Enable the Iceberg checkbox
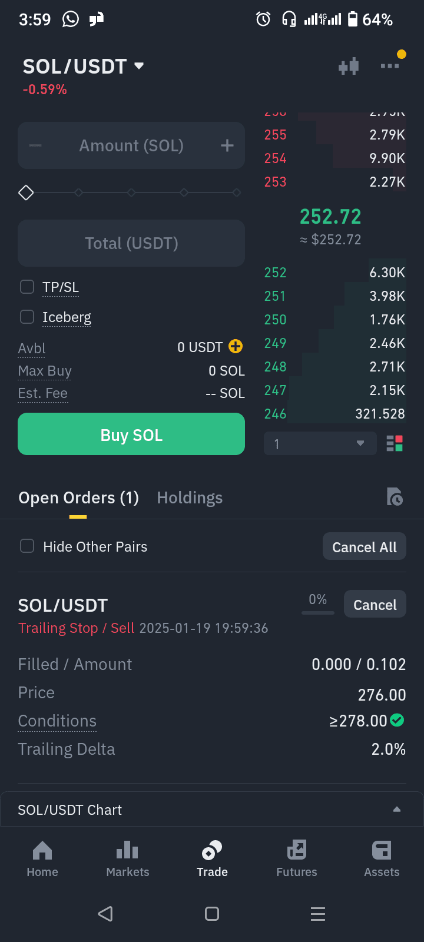This screenshot has height=942, width=424. 27,317
